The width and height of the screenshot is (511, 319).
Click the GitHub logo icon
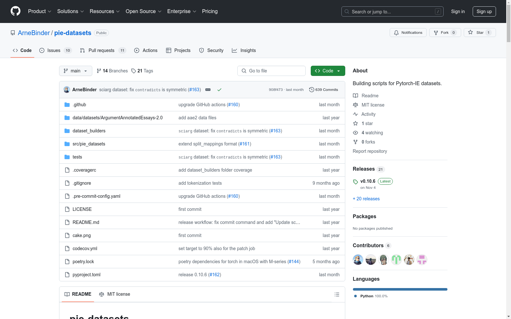15,11
